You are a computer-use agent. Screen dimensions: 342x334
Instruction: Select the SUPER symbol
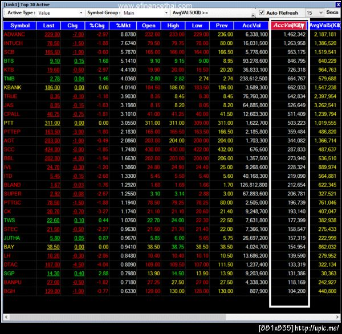[x=13, y=194]
